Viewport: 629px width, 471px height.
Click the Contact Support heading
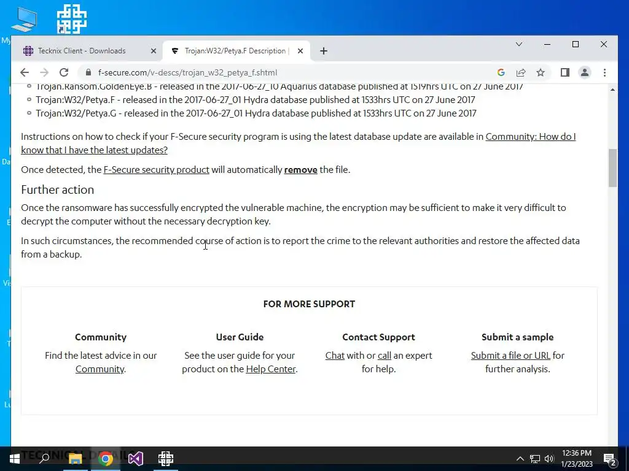pyautogui.click(x=378, y=337)
